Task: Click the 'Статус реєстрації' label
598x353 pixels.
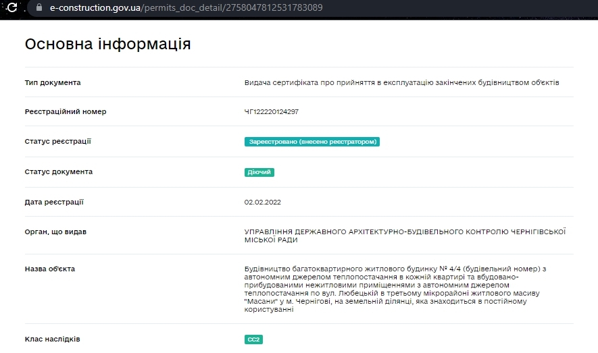Action: 58,141
